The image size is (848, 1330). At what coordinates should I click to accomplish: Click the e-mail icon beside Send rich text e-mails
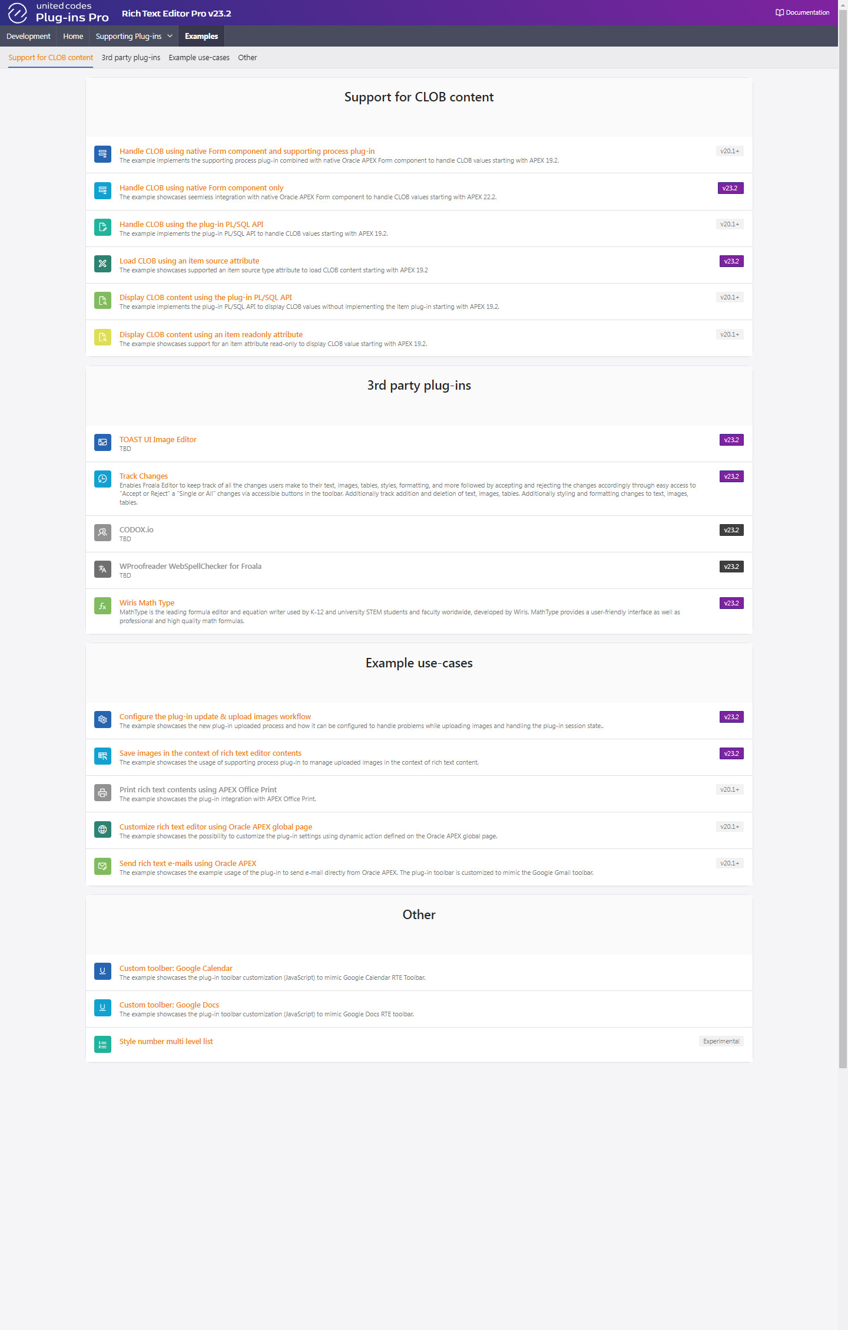tap(102, 867)
